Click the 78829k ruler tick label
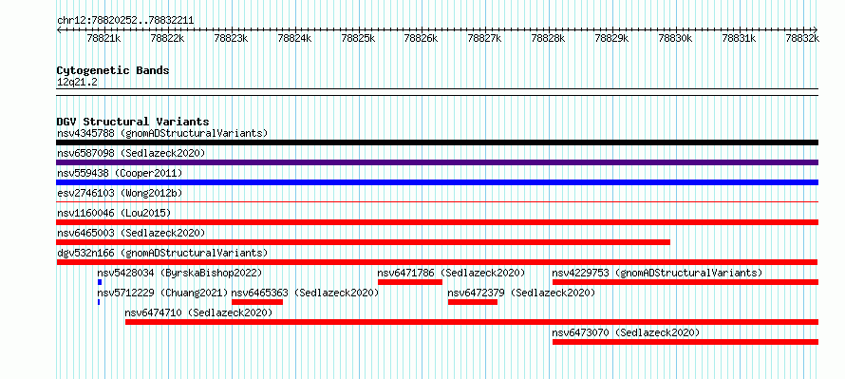 point(611,38)
